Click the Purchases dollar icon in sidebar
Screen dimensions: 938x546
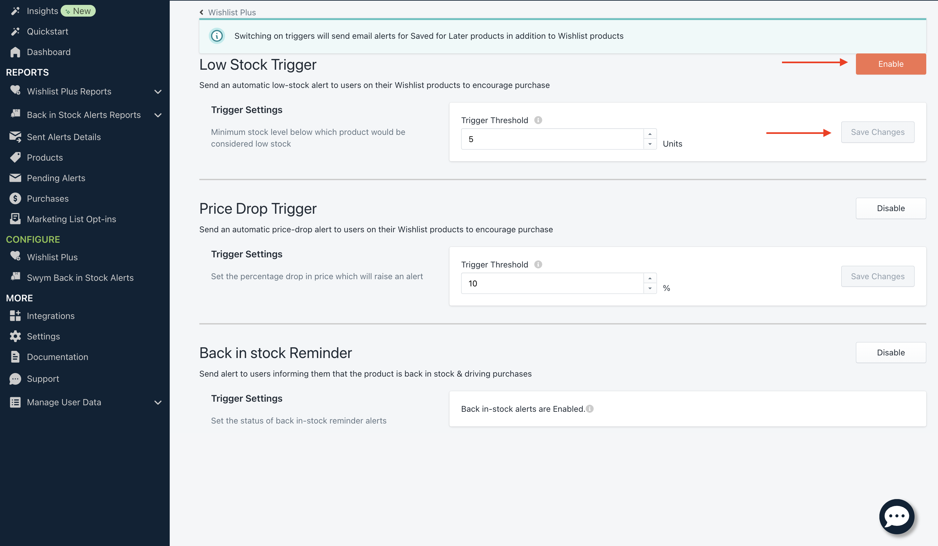15,198
